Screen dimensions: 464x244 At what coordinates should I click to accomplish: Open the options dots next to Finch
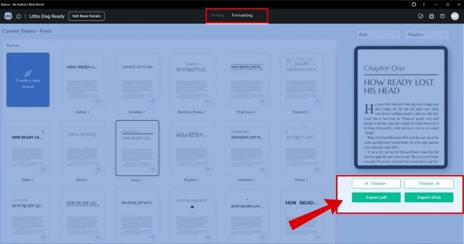click(x=142, y=180)
